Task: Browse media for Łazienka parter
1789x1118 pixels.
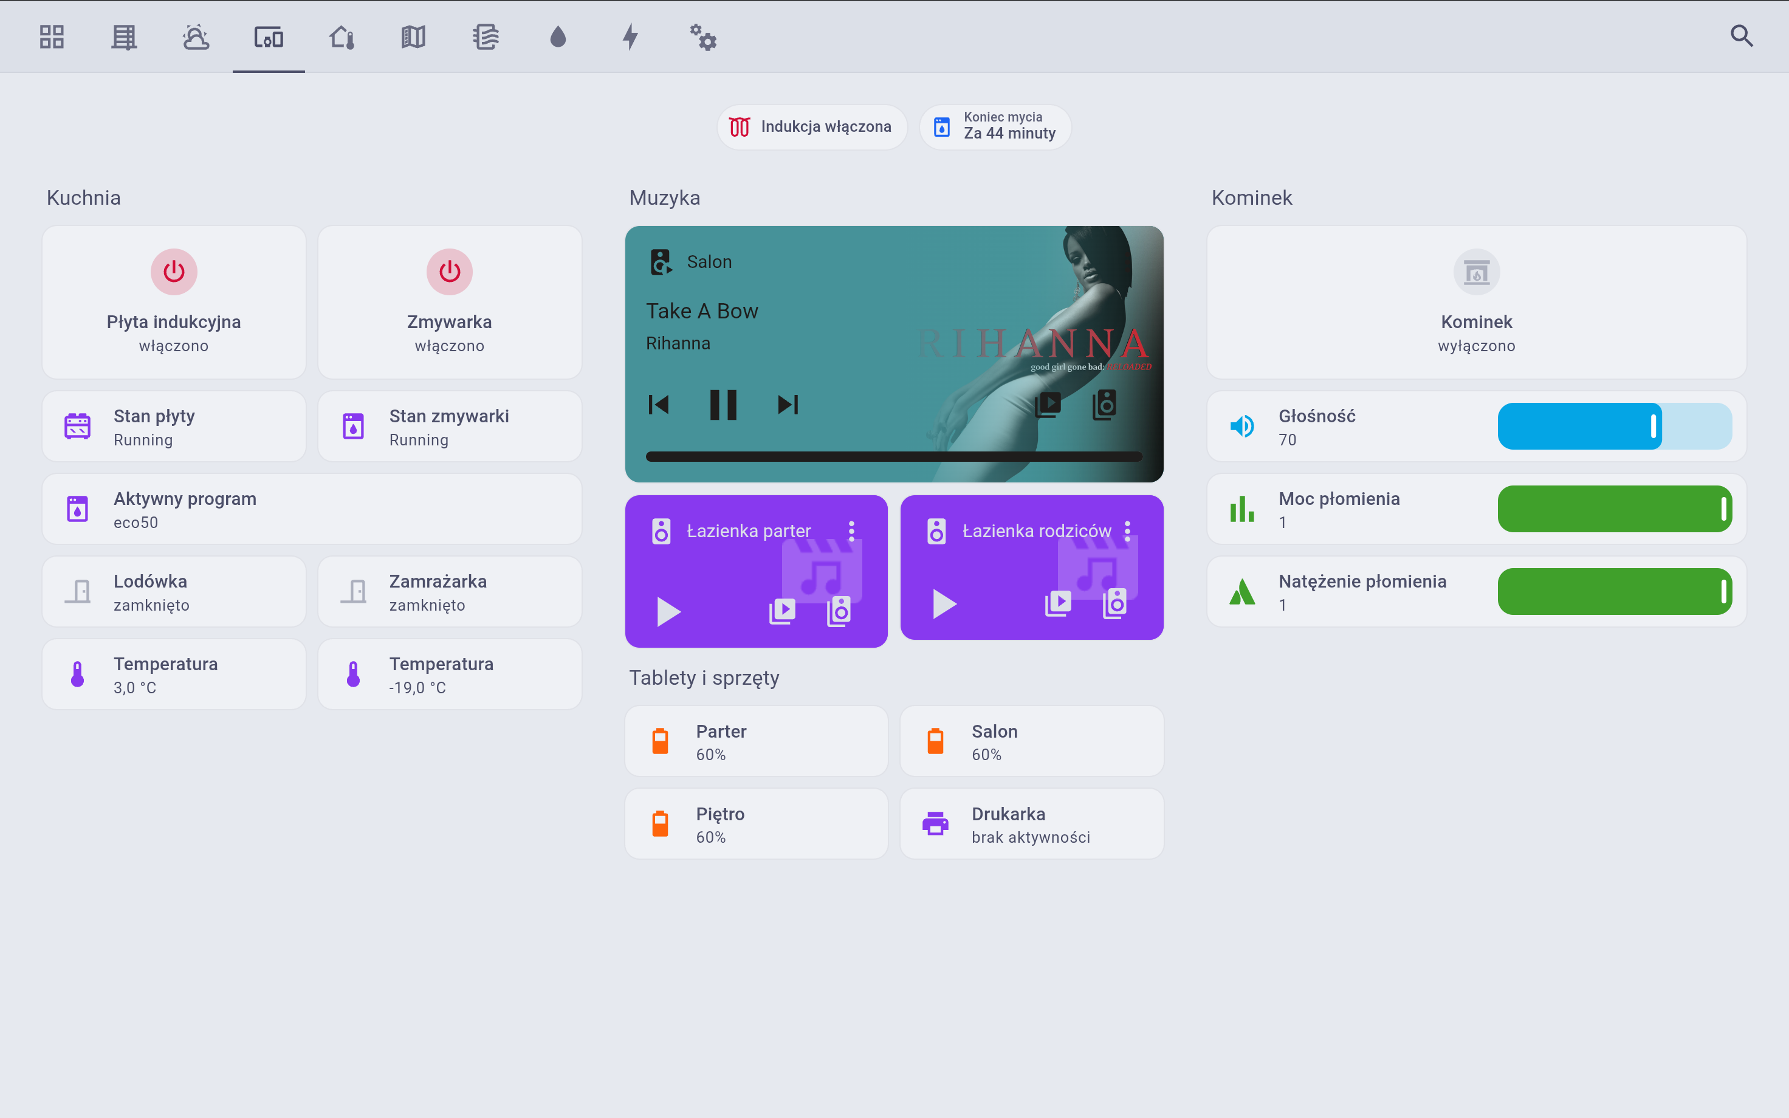Action: click(x=782, y=611)
